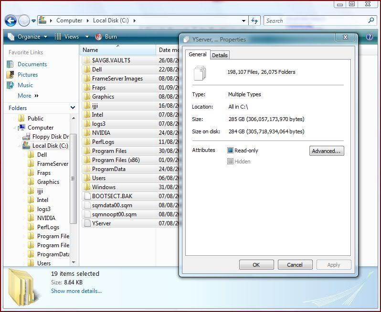The image size is (381, 312).
Task: Click the logs3 folder icon in list
Action: (87, 124)
